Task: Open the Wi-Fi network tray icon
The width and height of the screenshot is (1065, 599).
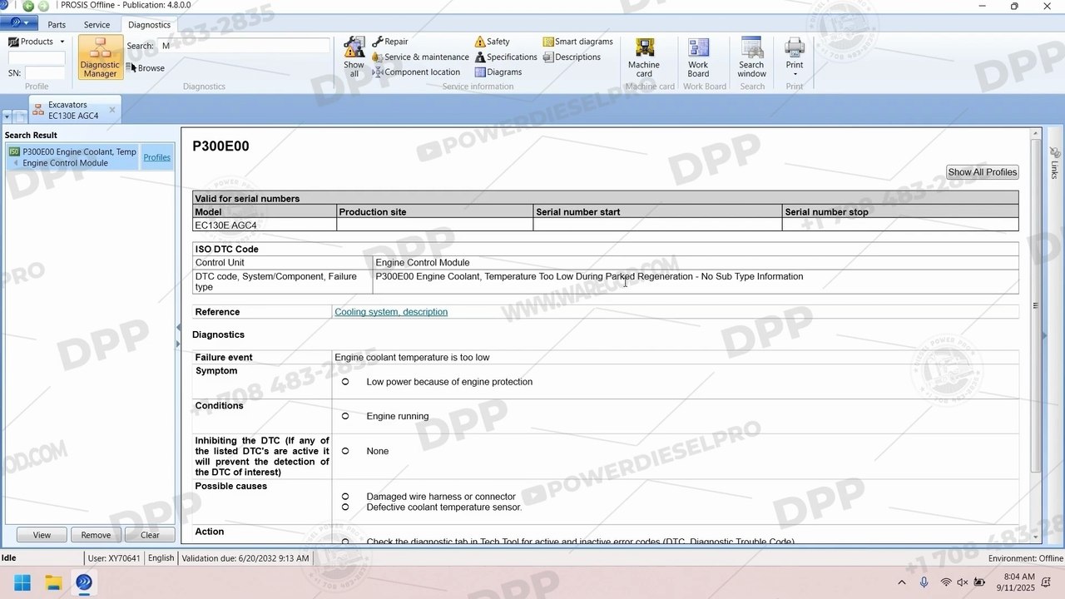Action: pos(946,582)
